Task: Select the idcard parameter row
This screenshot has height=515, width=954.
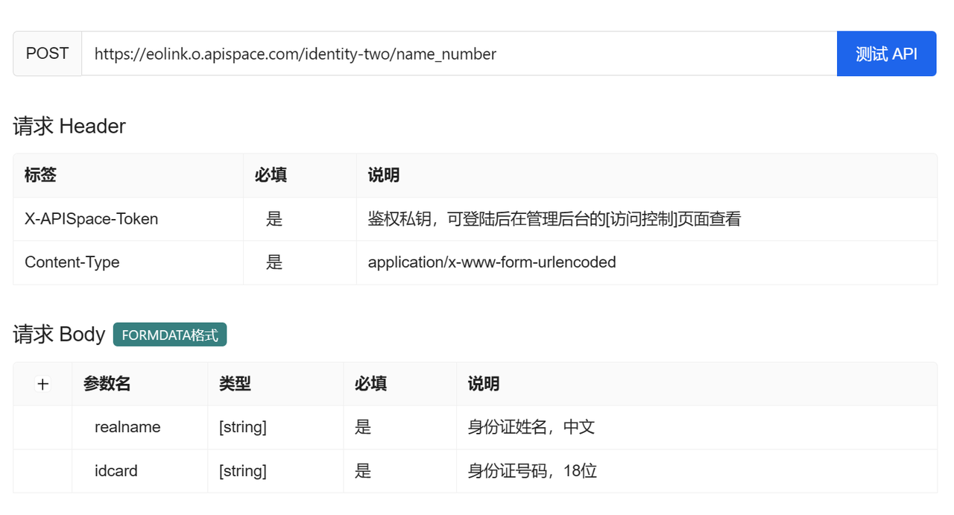Action: (116, 471)
